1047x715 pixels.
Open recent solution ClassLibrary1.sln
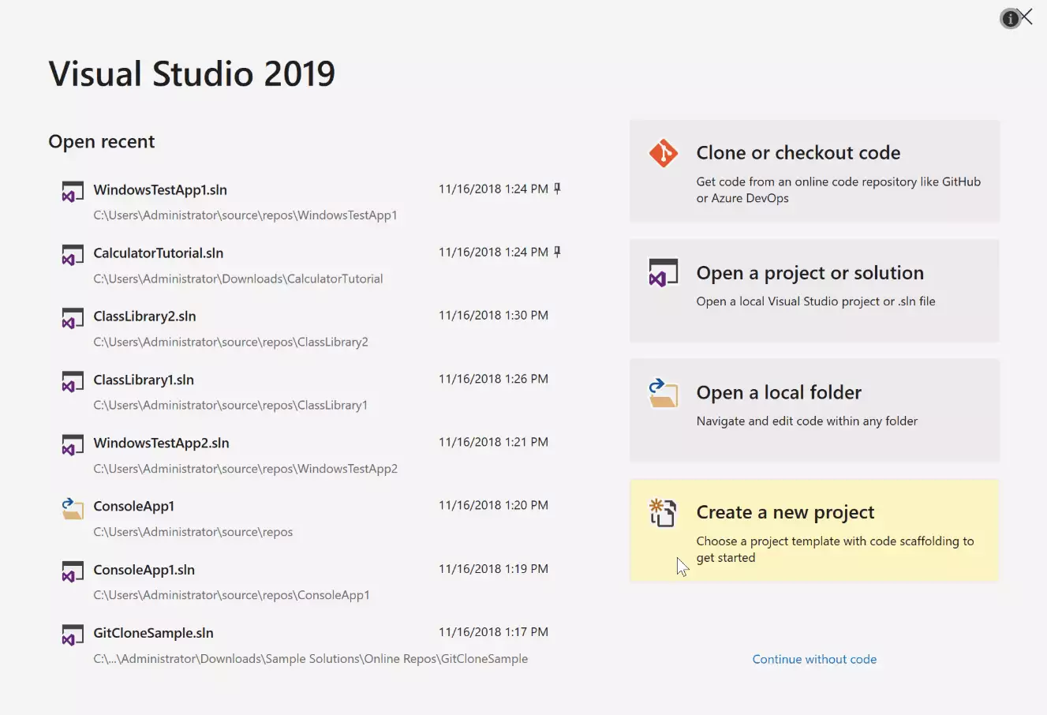coord(144,380)
